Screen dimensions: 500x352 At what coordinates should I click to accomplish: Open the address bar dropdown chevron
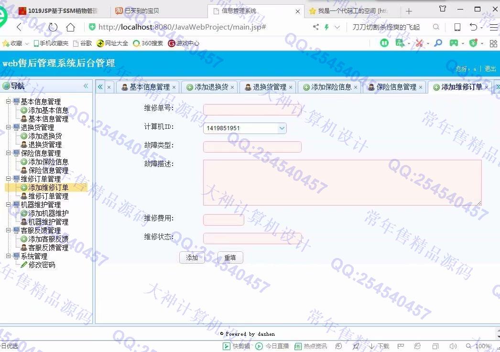pyautogui.click(x=337, y=27)
